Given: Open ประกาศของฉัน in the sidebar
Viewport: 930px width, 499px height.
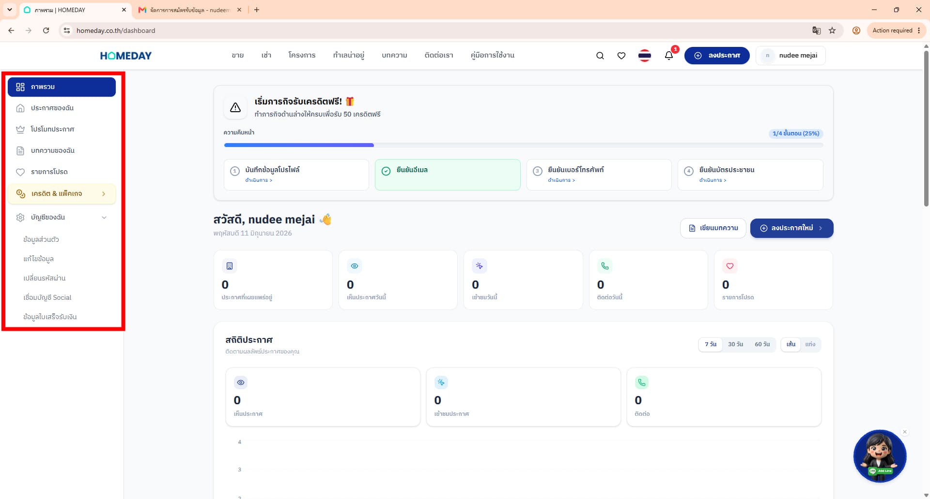Looking at the screenshot, I should tap(62, 108).
